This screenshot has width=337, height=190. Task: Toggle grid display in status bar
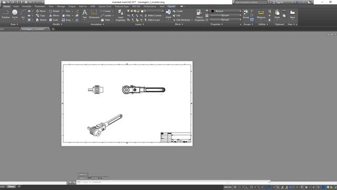coord(235,187)
